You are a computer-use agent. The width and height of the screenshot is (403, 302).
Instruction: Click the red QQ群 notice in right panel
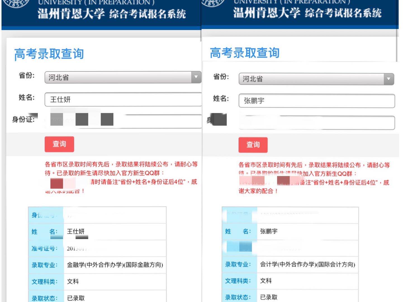314,178
